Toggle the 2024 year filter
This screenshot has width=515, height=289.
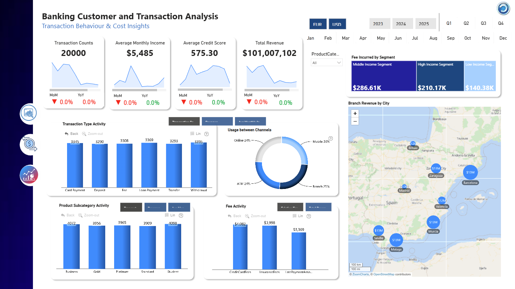click(403, 24)
